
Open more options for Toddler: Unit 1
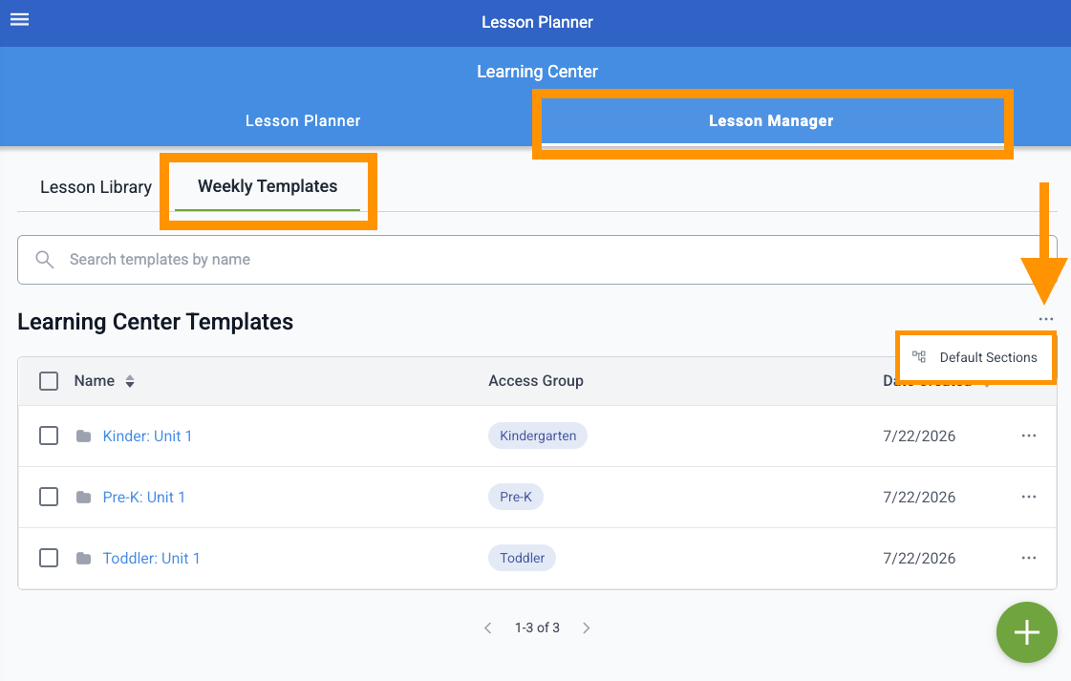tap(1029, 558)
